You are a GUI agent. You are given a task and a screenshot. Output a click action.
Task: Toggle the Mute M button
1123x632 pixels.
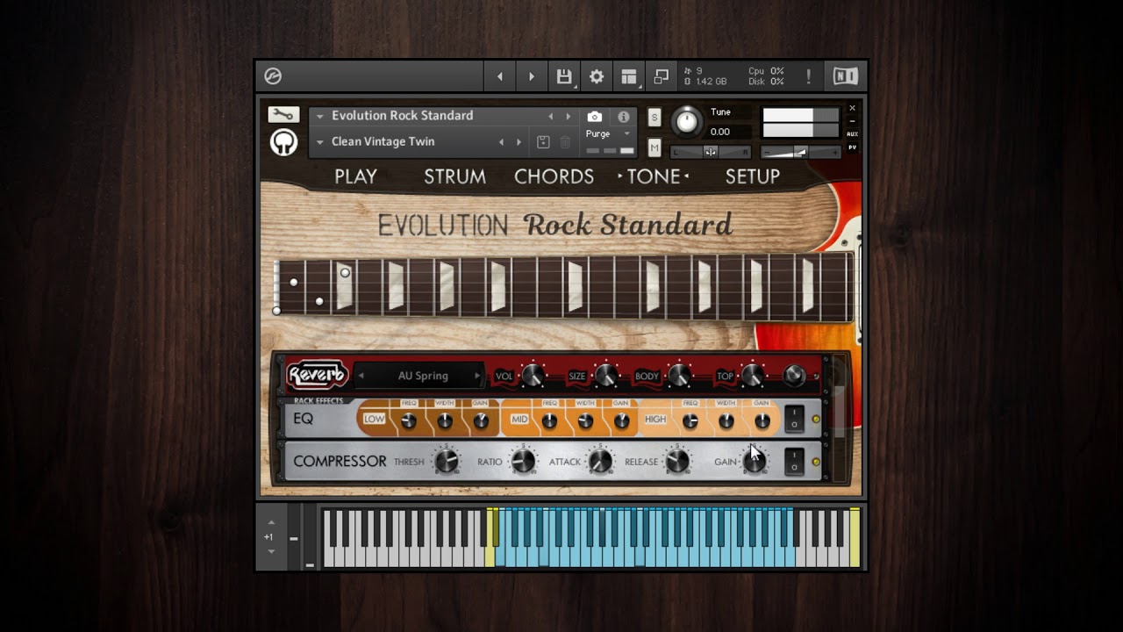pos(654,147)
